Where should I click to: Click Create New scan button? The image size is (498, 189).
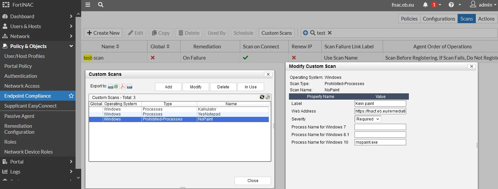click(x=103, y=33)
